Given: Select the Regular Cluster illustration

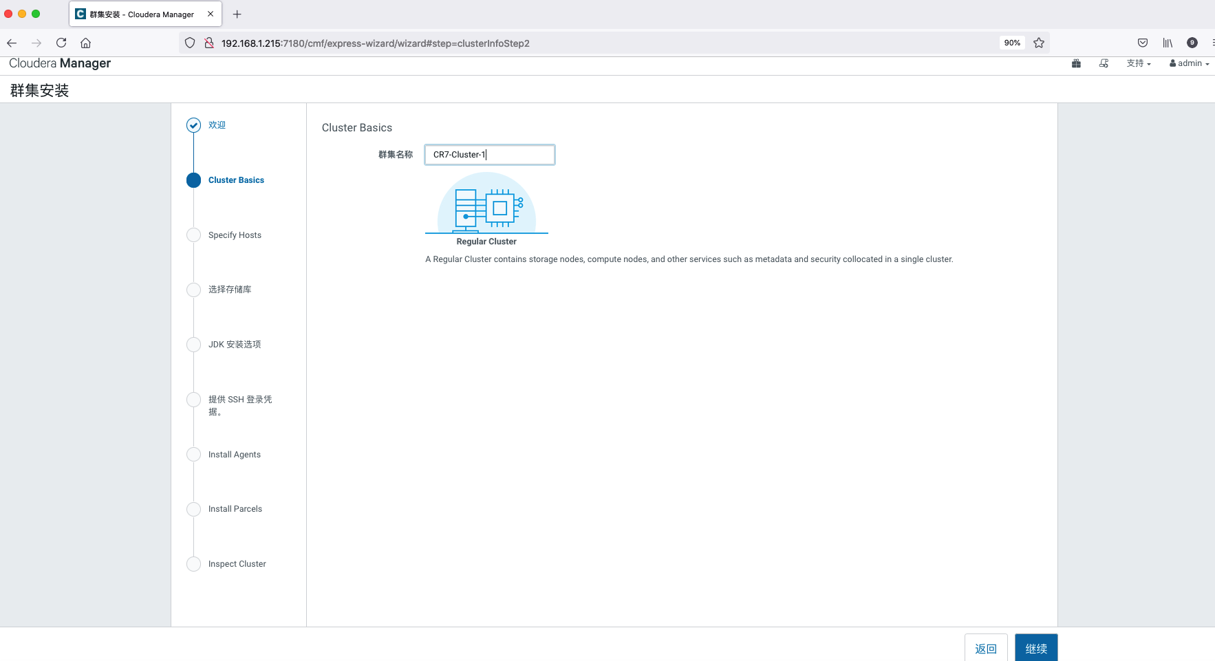Looking at the screenshot, I should (x=486, y=204).
